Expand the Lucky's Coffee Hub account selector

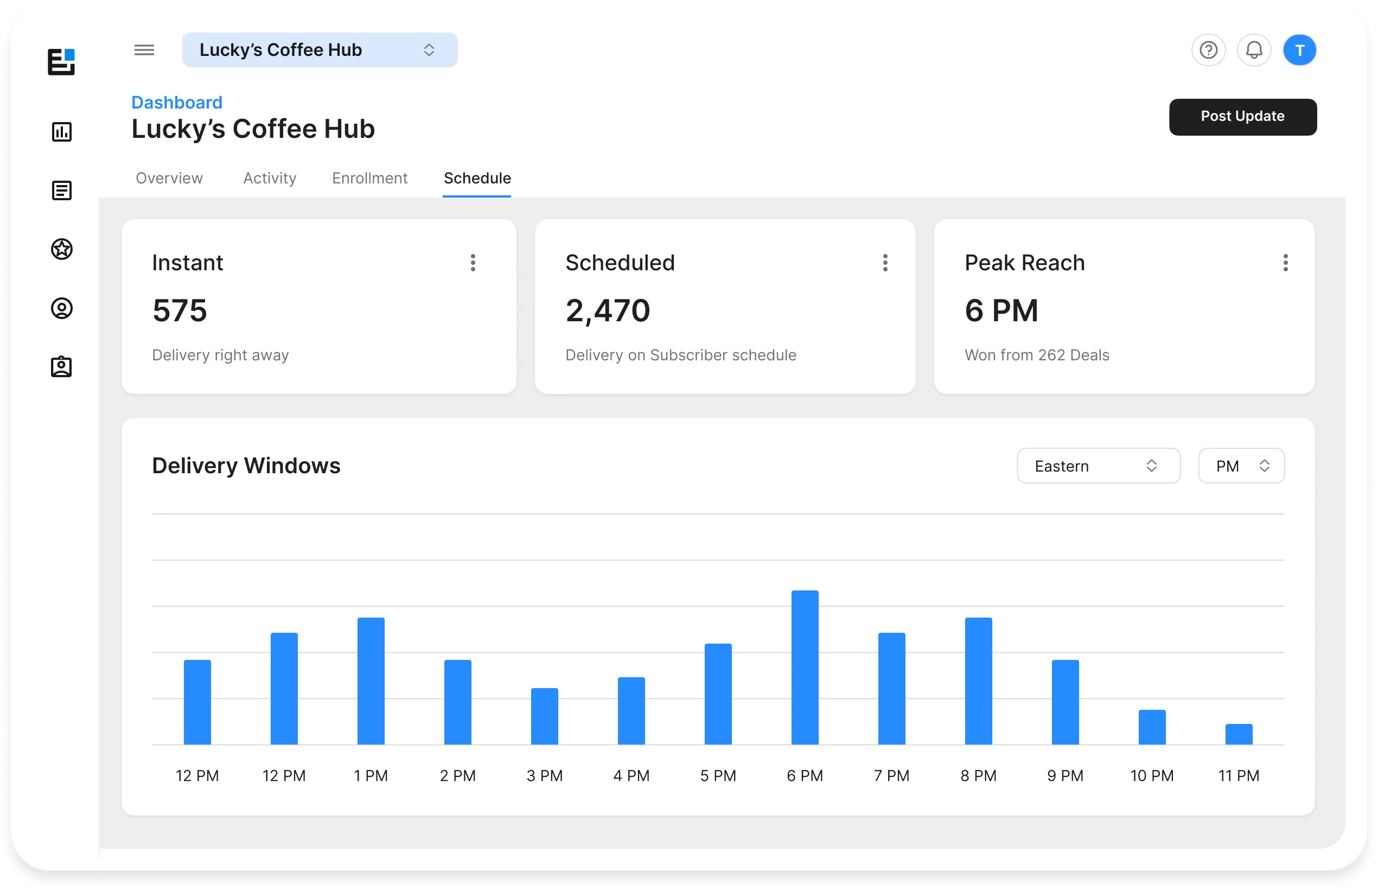[x=320, y=50]
